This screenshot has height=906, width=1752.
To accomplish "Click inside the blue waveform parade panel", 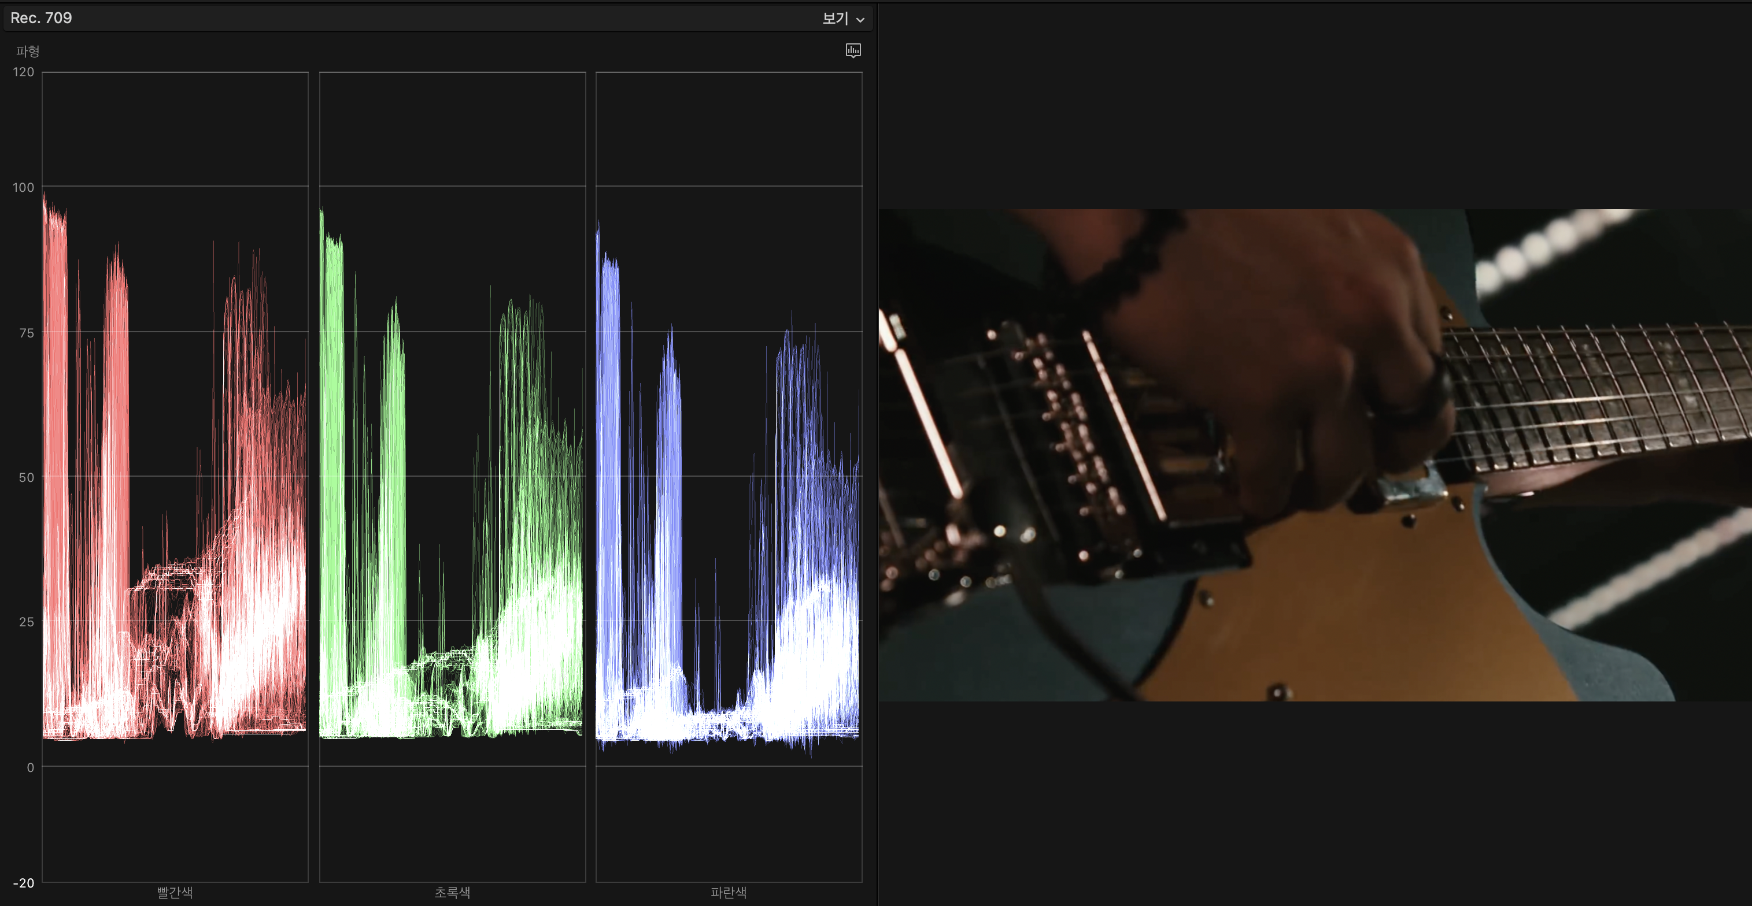I will (x=729, y=476).
